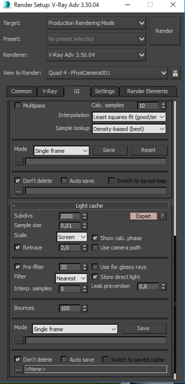The height and width of the screenshot is (384, 185).
Task: Click the Interp. samples field 5
Action: coord(70,289)
